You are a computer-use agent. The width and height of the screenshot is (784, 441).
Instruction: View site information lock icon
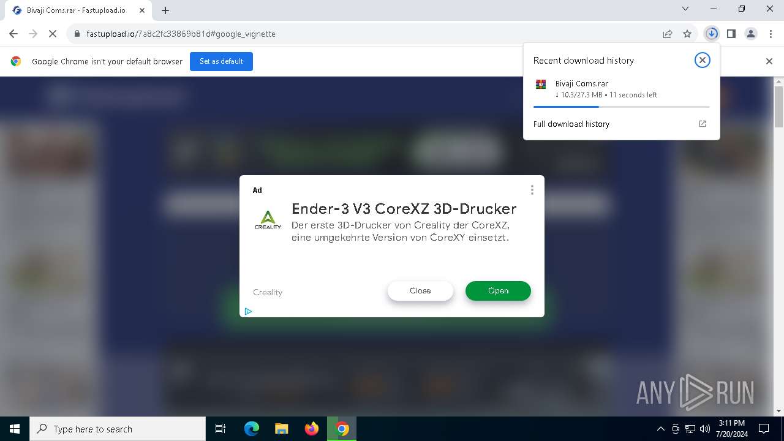pos(77,34)
